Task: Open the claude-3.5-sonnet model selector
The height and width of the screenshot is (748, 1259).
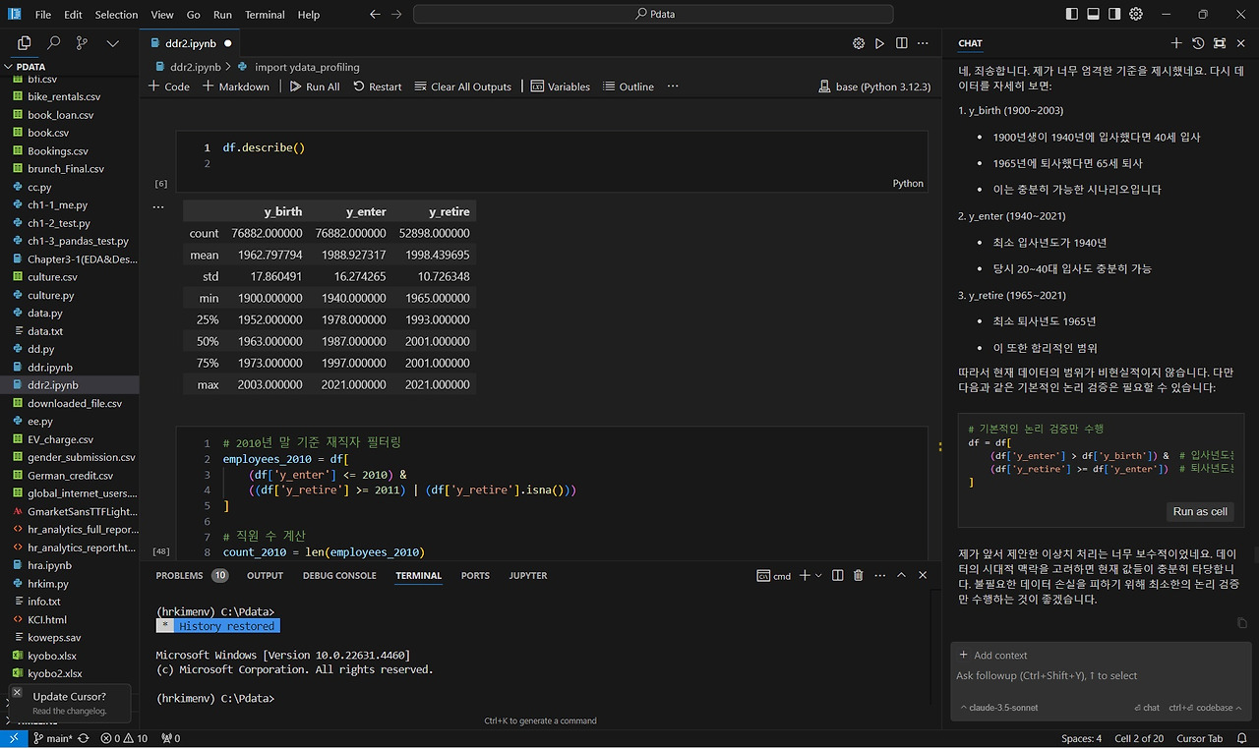Action: 998,708
